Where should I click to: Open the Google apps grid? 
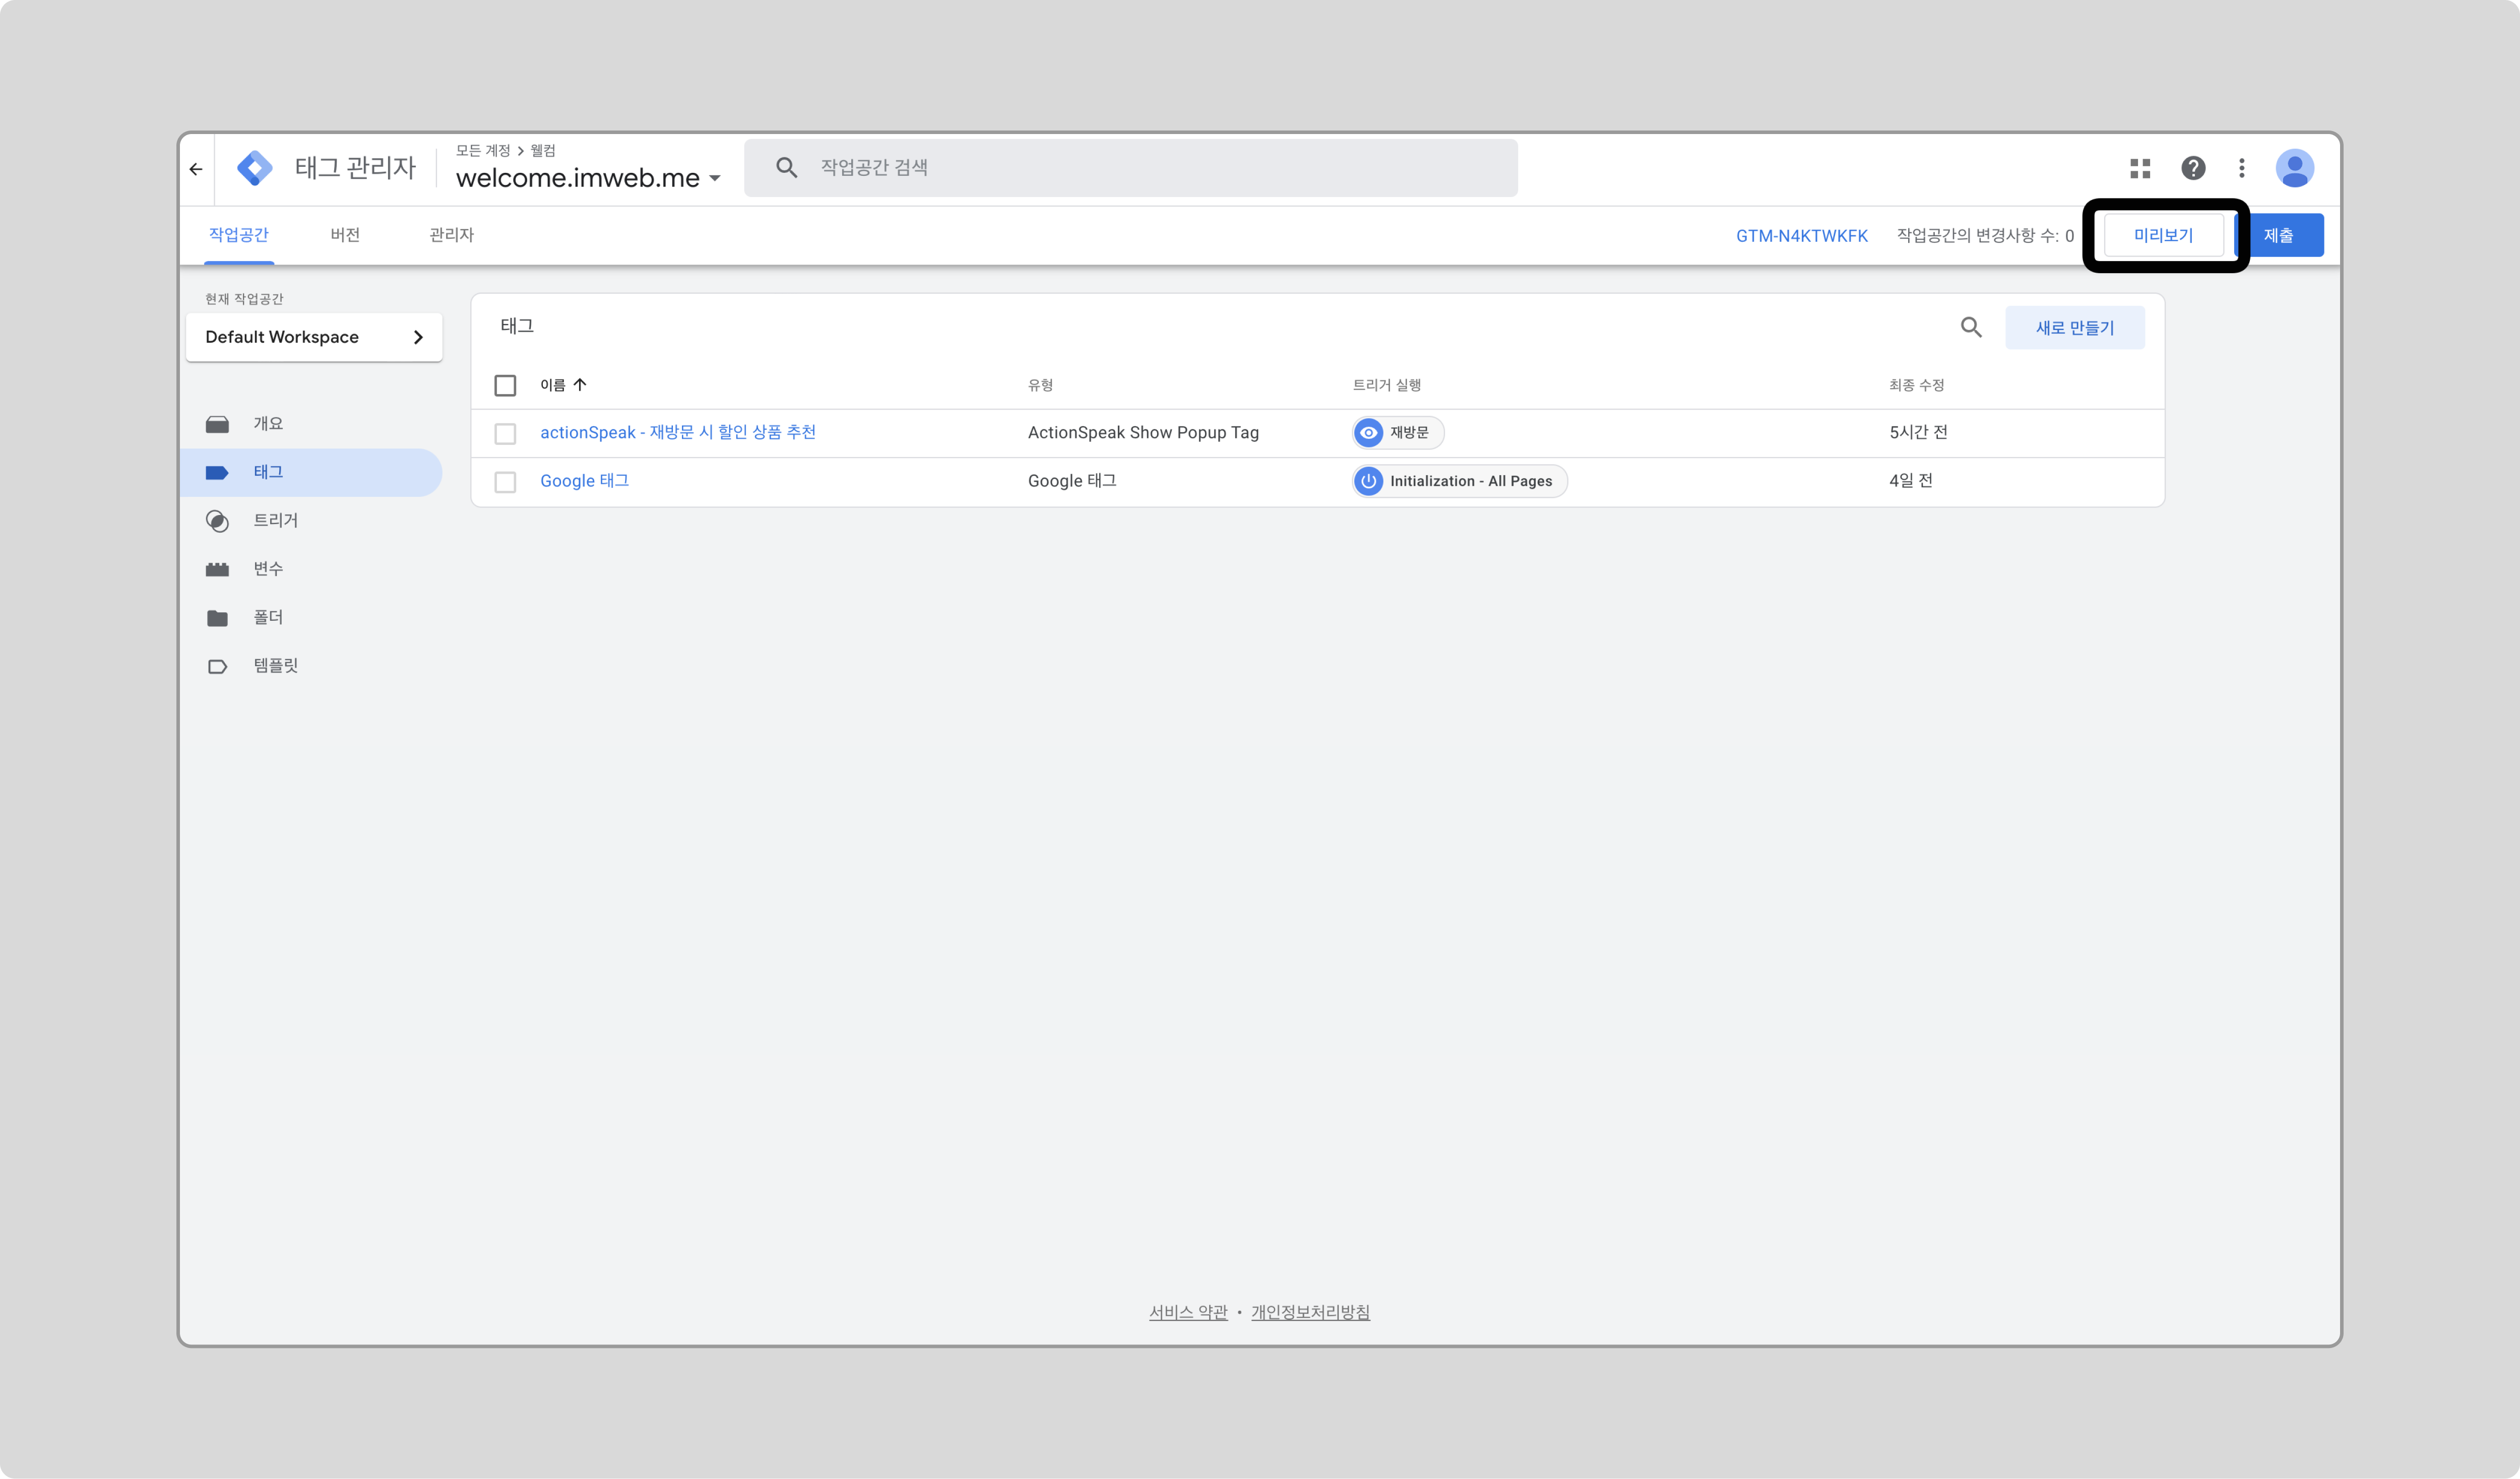tap(2140, 168)
